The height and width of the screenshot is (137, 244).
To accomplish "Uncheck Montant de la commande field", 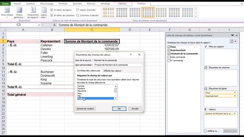I will pyautogui.click(x=169, y=54).
